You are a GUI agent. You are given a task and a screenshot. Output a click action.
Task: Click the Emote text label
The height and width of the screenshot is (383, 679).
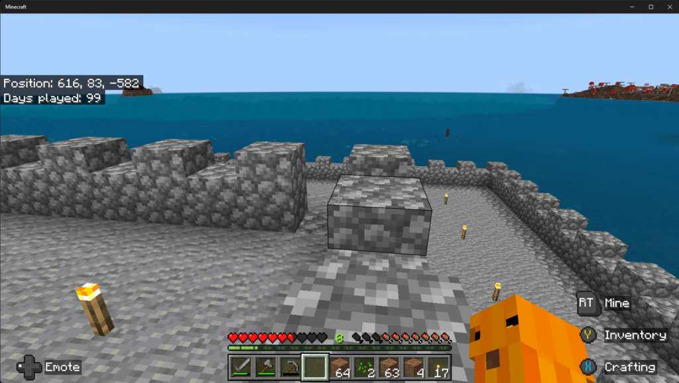62,366
